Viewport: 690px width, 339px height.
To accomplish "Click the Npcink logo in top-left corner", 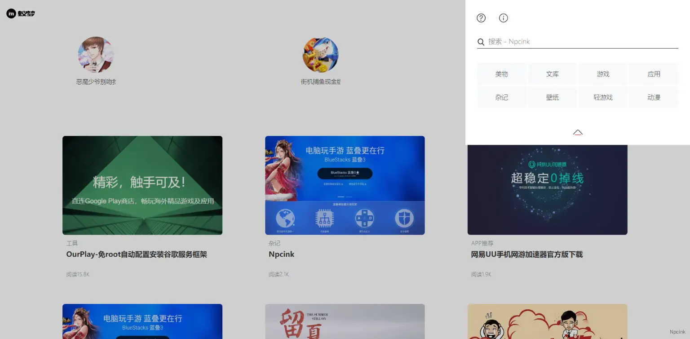I will pyautogui.click(x=20, y=13).
